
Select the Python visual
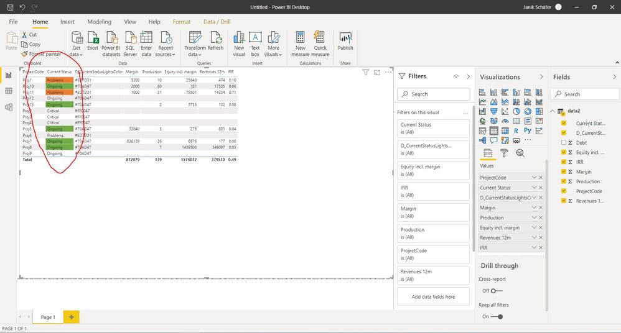click(x=528, y=130)
